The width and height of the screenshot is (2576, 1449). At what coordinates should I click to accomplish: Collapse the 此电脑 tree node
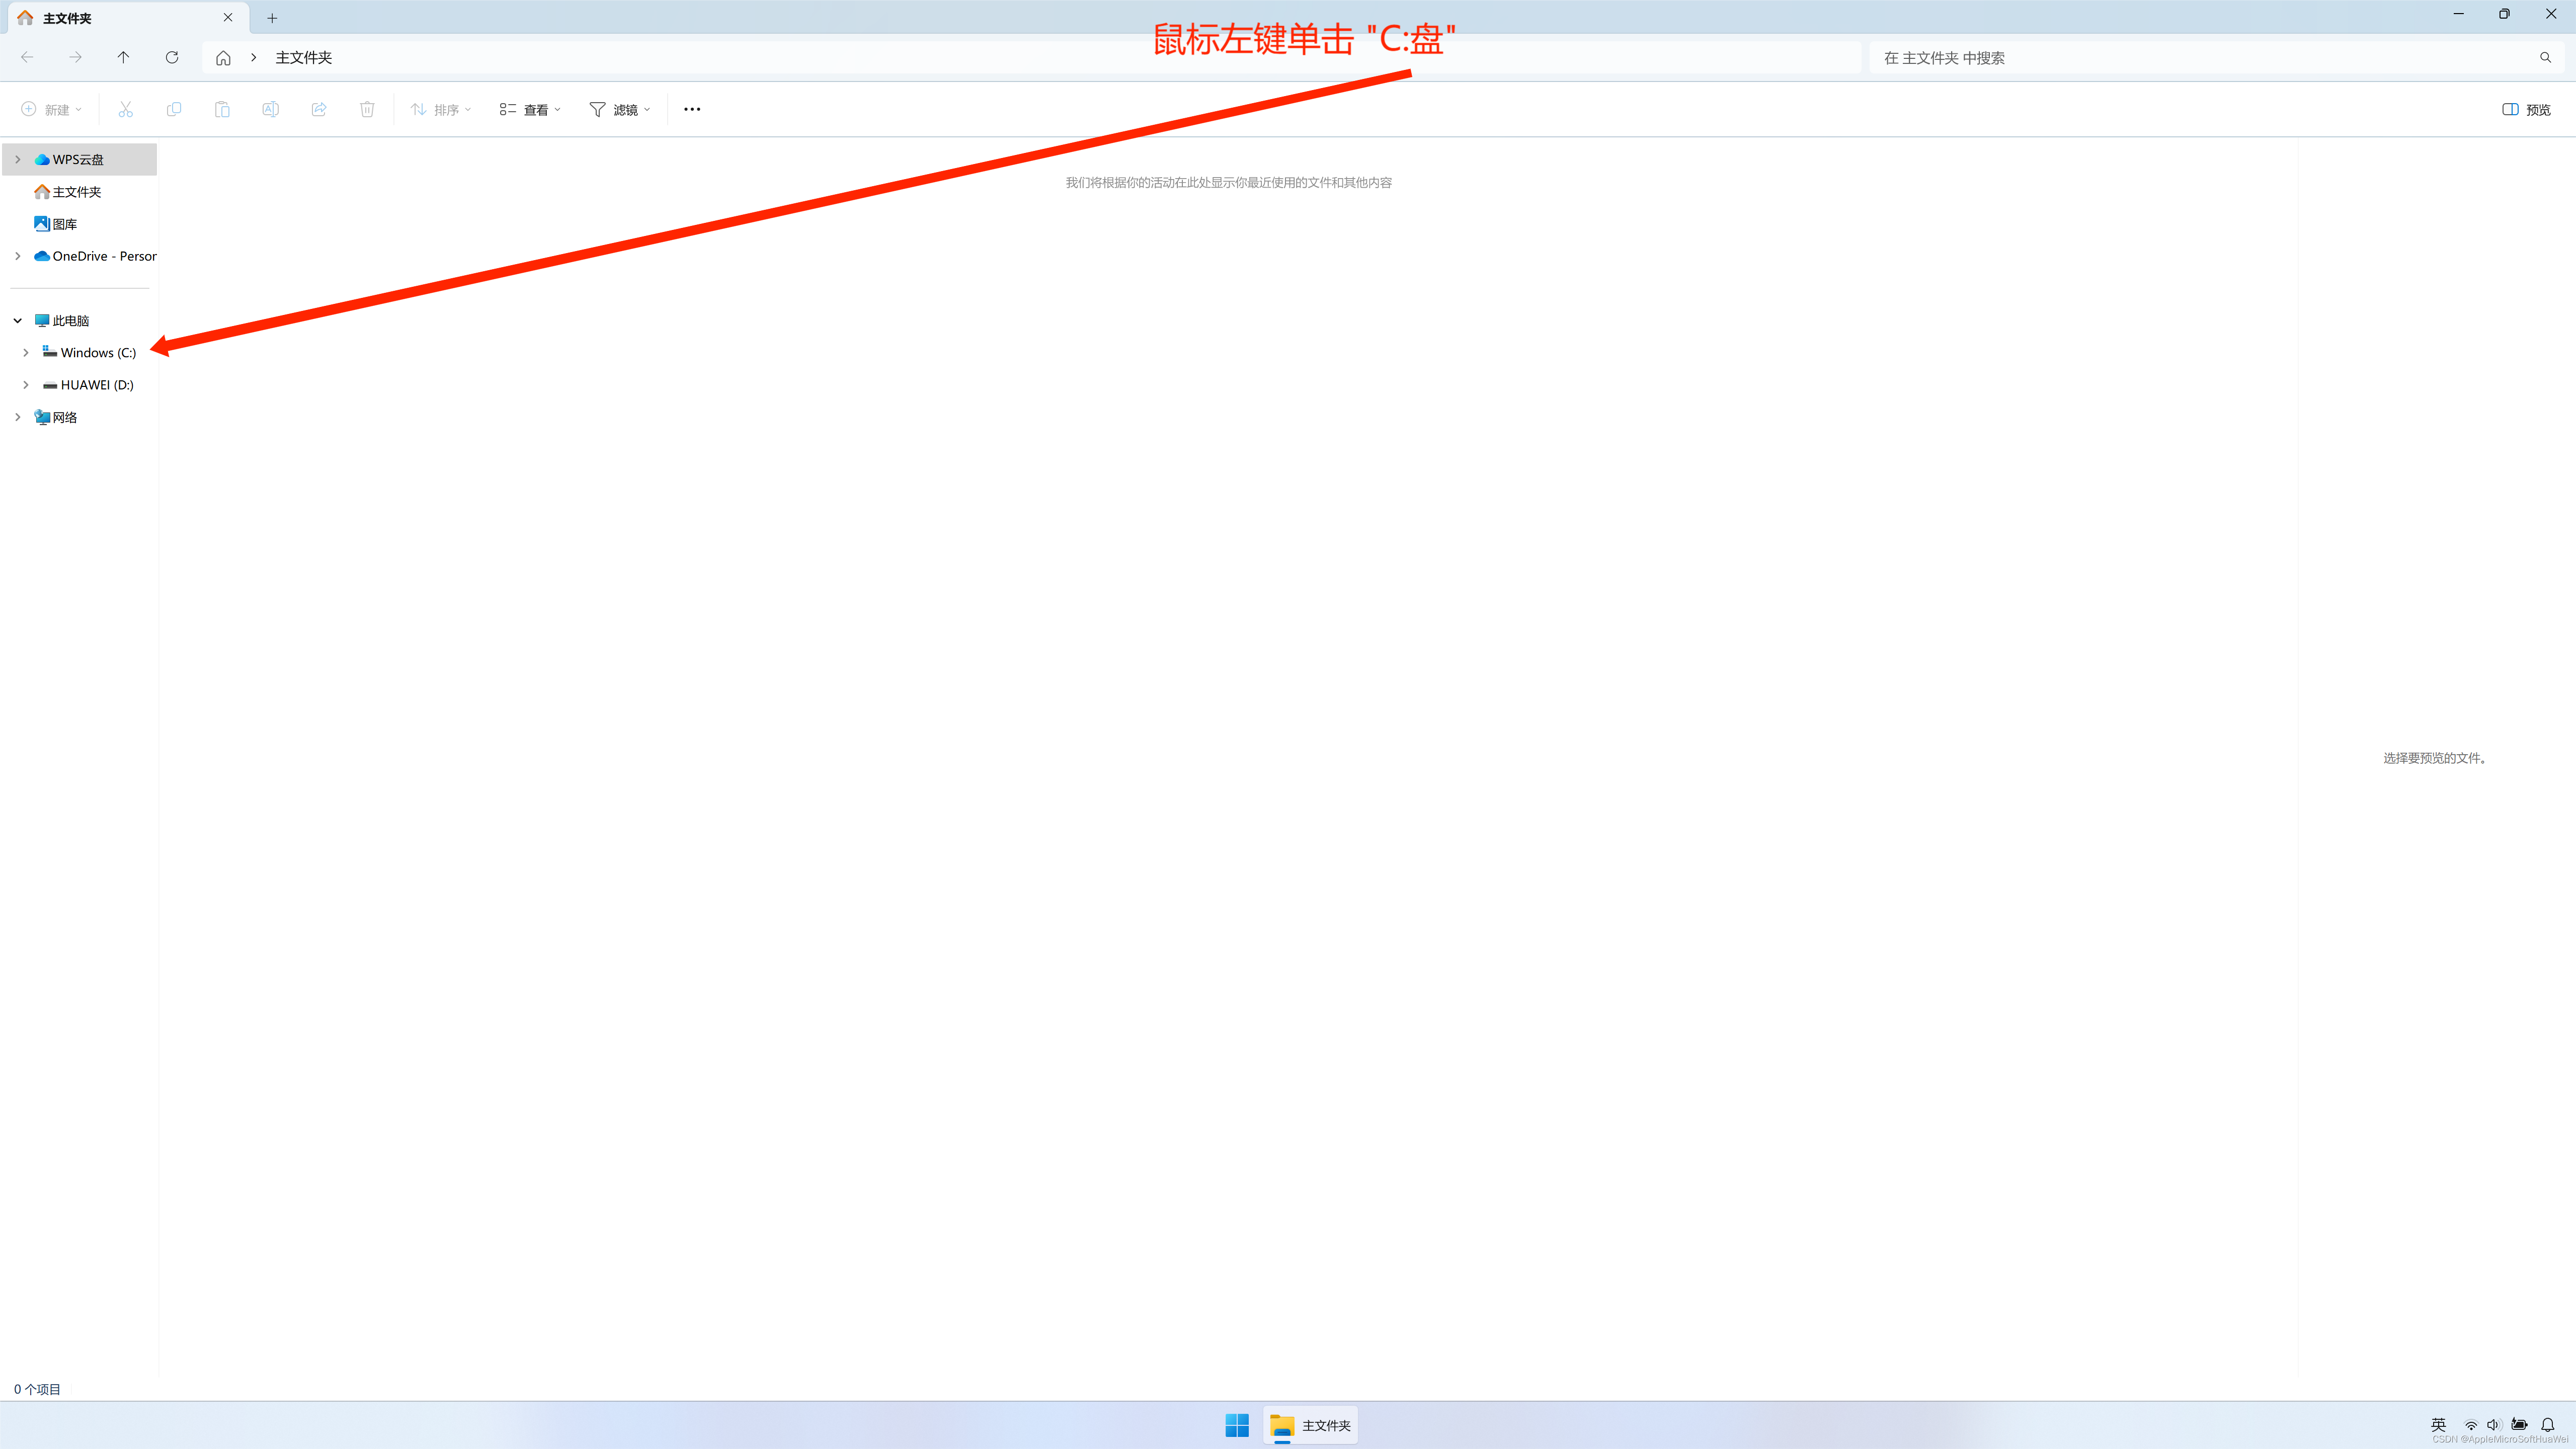point(17,319)
